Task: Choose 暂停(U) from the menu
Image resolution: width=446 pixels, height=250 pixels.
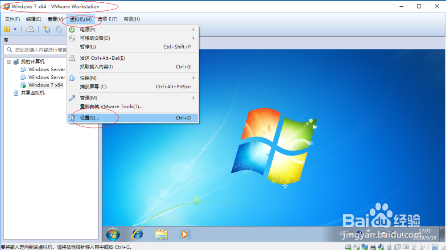Action: 133,47
